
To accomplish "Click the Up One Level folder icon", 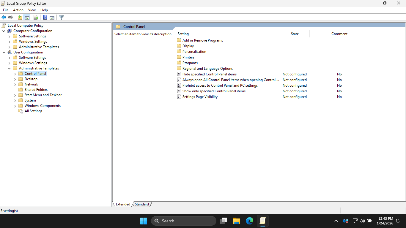I will [20, 18].
